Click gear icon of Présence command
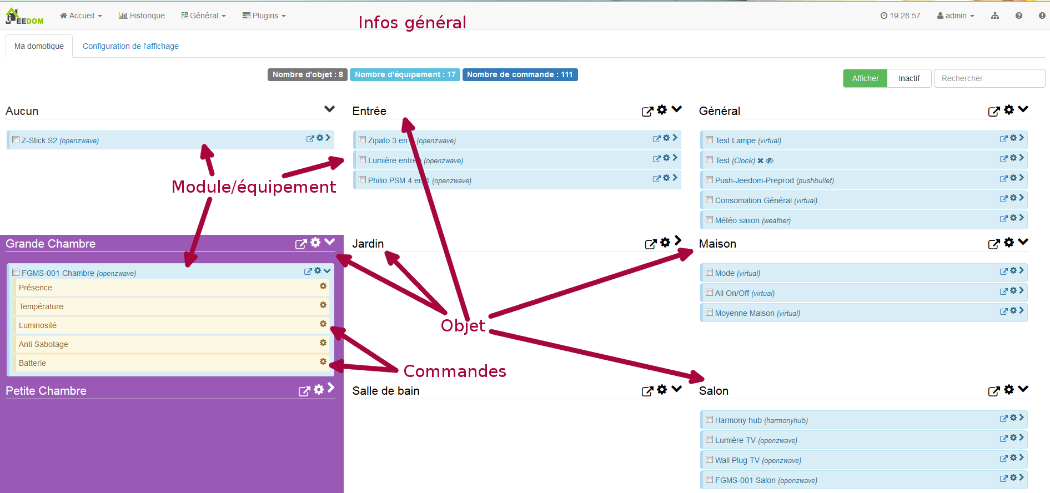Viewport: 1050px width, 493px height. click(323, 286)
